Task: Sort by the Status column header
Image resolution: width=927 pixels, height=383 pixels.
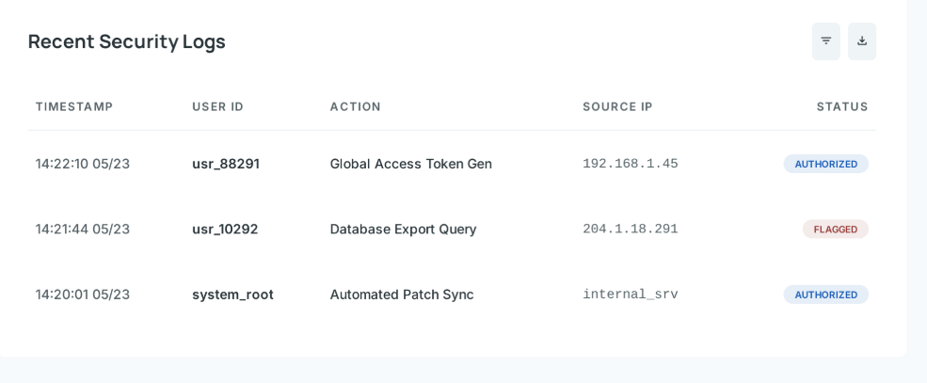Action: [841, 106]
